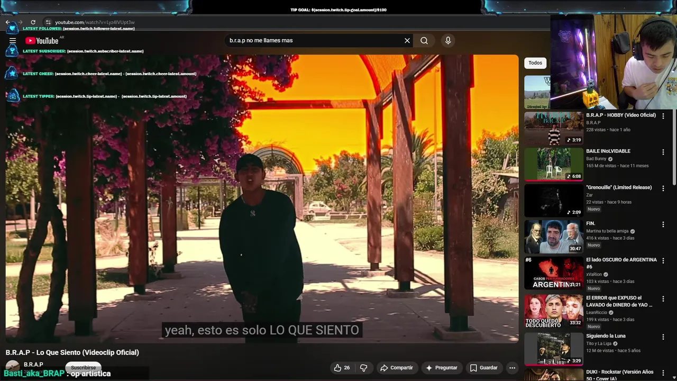Viewport: 677px width, 381px height.
Task: Click the like count 26
Action: coord(347,368)
